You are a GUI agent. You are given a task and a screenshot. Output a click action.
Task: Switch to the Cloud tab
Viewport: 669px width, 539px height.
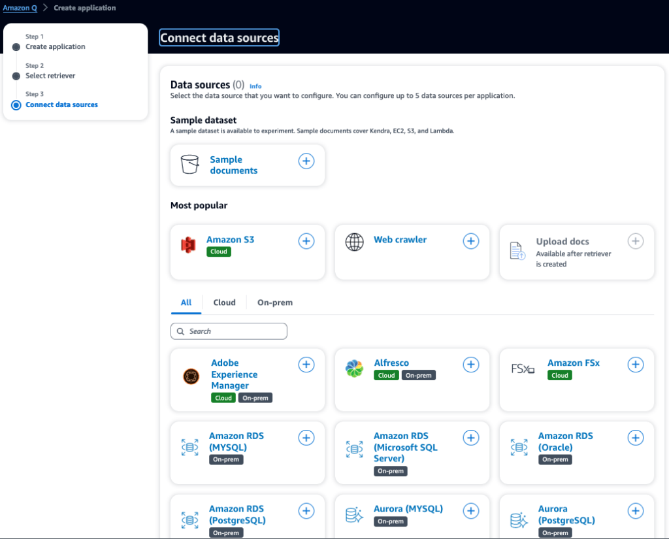(224, 302)
